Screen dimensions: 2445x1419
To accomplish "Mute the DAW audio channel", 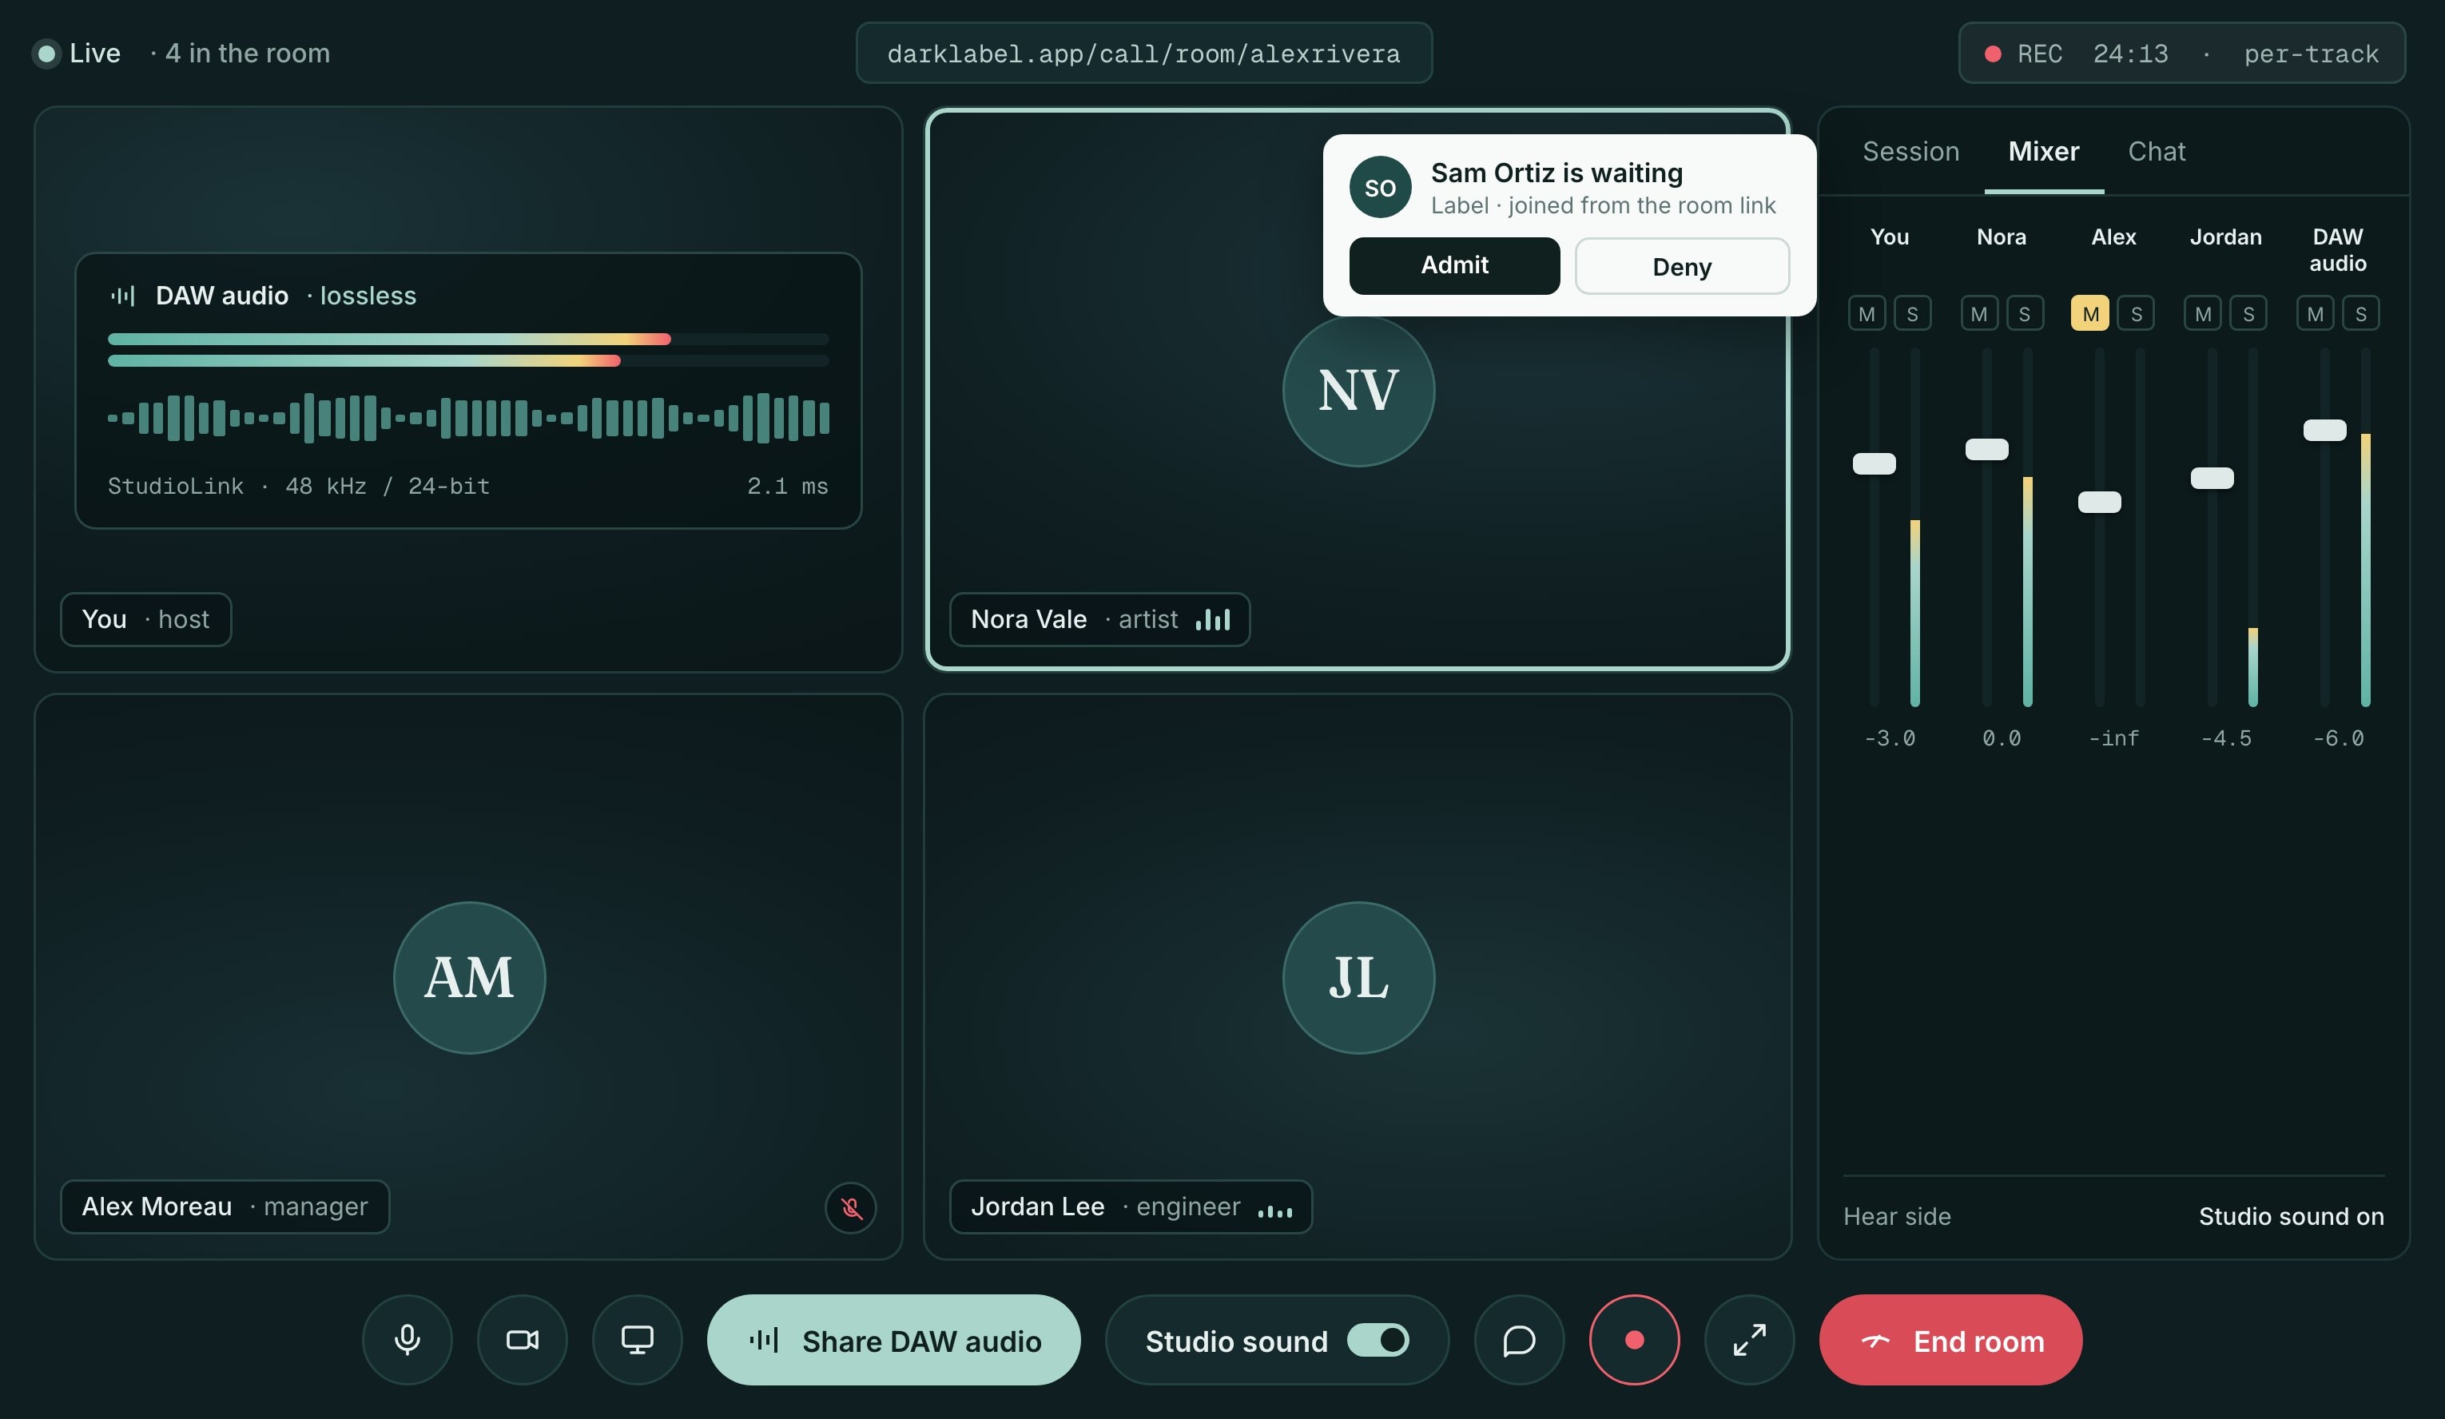I will point(2315,313).
